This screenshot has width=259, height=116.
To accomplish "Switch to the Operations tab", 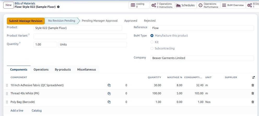I will (x=41, y=69).
